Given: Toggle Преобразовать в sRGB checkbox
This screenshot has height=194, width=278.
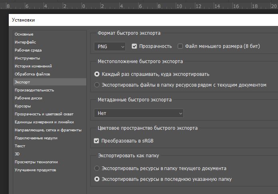Looking at the screenshot, I should click(96, 141).
